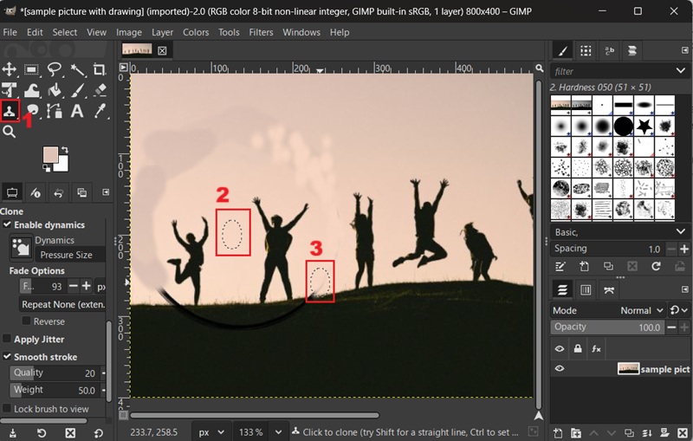The image size is (693, 441).
Task: Click the Pressure Size dynamics field
Action: tap(70, 255)
